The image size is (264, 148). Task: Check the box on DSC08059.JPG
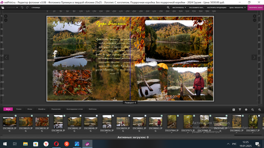[129, 116]
